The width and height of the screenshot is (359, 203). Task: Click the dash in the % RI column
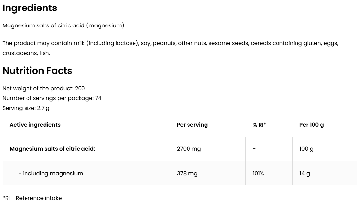[x=254, y=149]
